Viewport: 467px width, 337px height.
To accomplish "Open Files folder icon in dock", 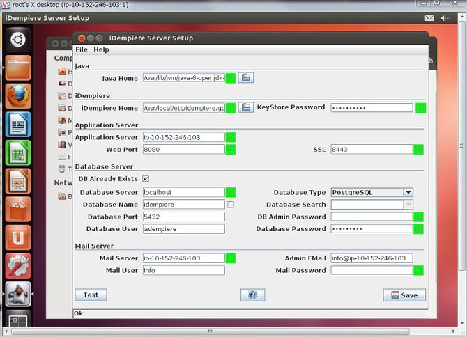I will click(18, 68).
